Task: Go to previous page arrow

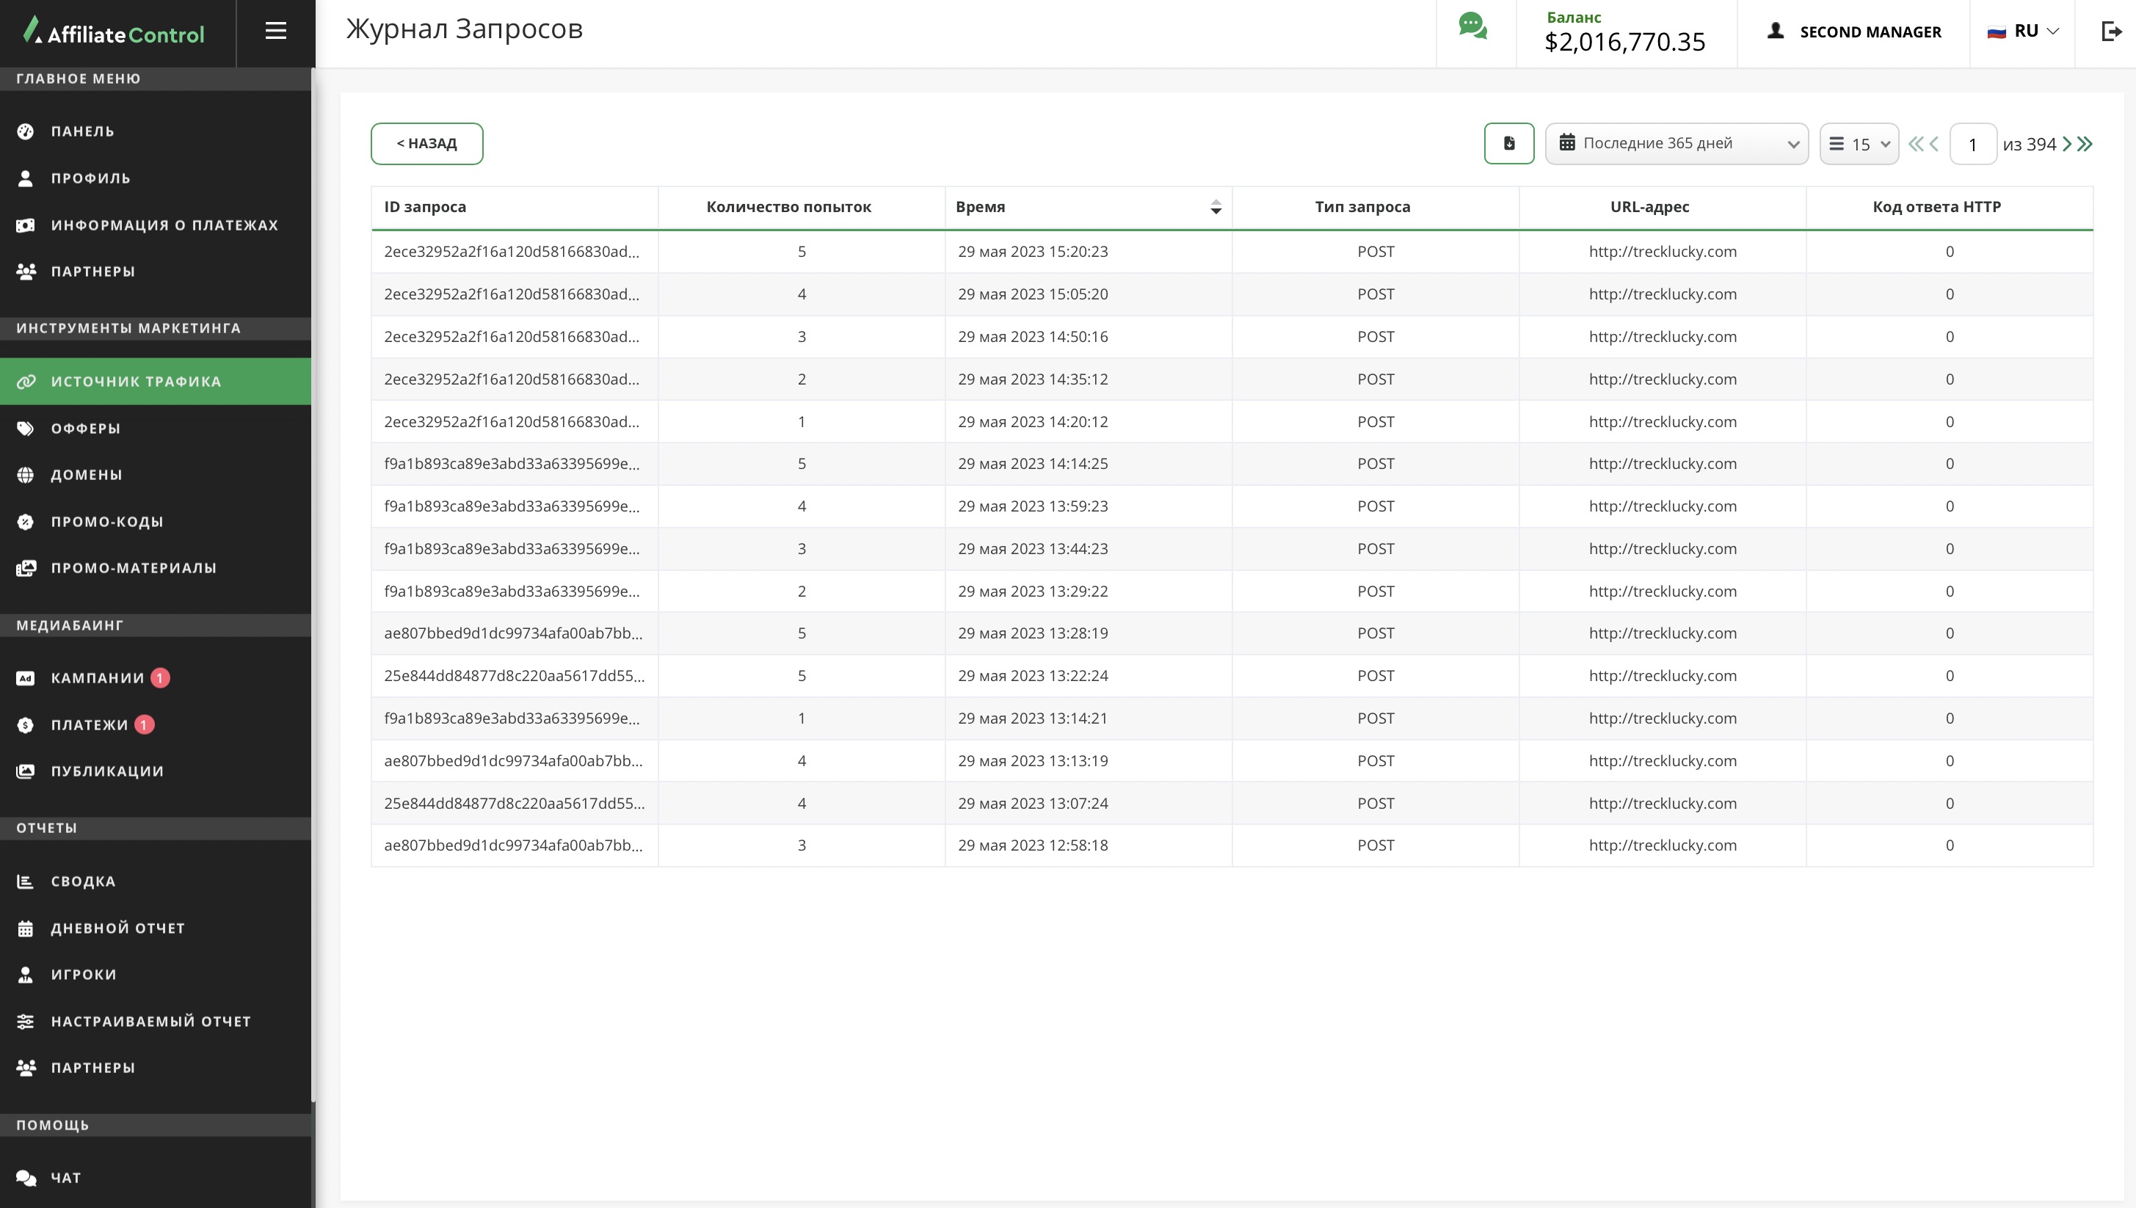Action: 1934,145
